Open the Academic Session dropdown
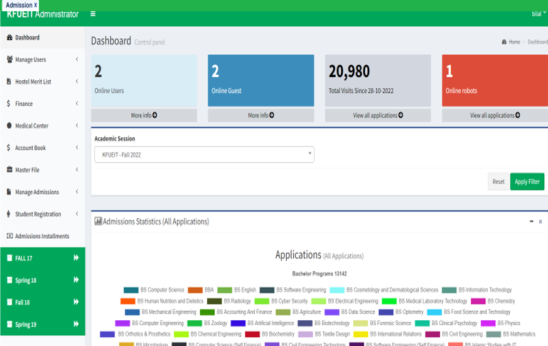Image resolution: width=548 pixels, height=346 pixels. click(204, 154)
